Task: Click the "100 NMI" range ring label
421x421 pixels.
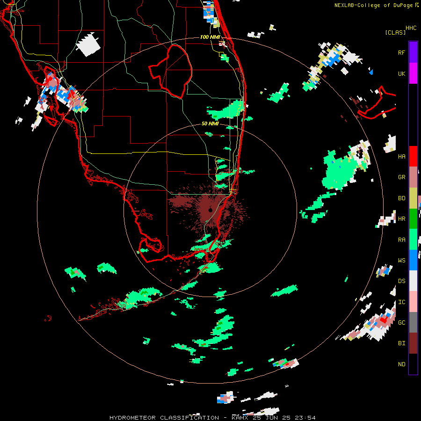Action: 210,37
